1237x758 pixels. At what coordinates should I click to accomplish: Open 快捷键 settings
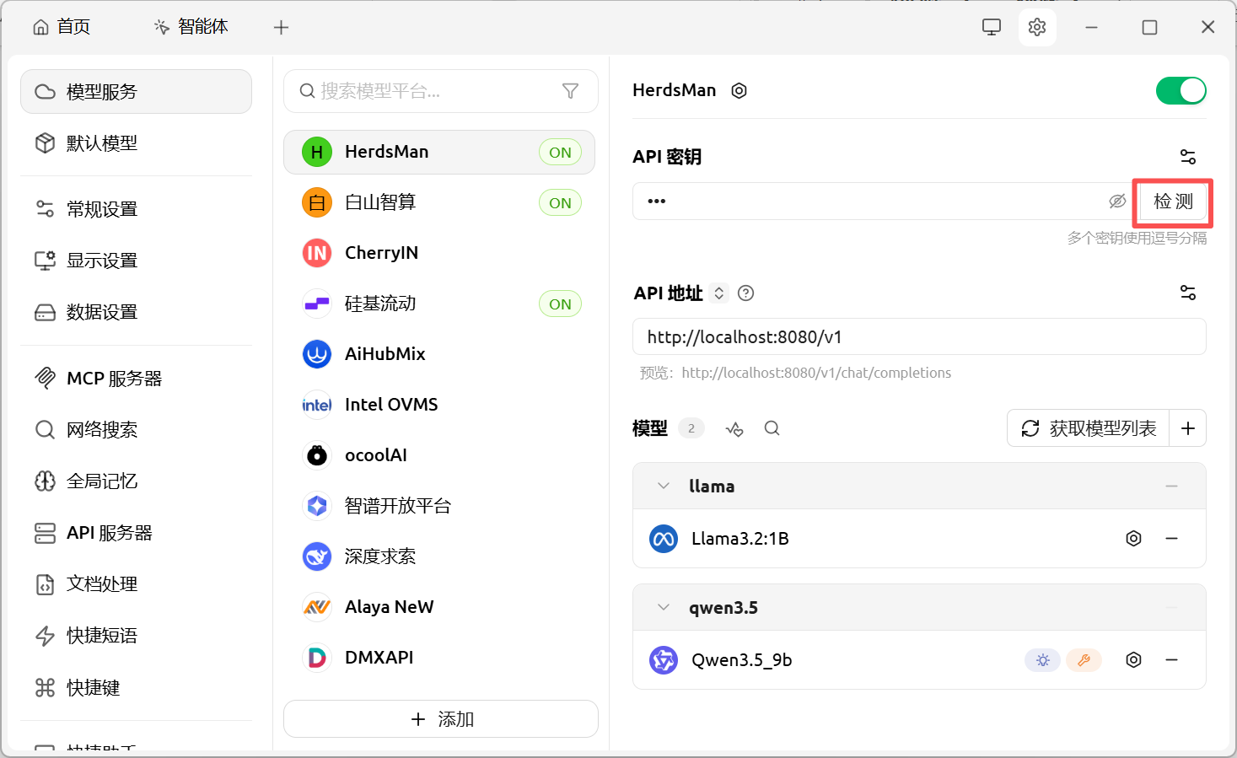(136, 688)
